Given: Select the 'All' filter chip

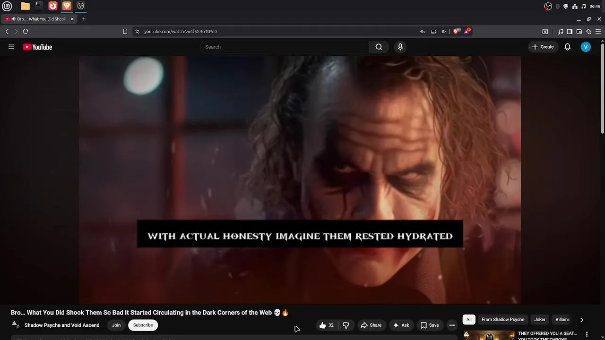Looking at the screenshot, I should (x=469, y=320).
